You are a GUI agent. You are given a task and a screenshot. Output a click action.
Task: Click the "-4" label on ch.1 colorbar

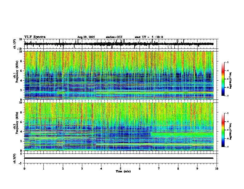(227, 71)
